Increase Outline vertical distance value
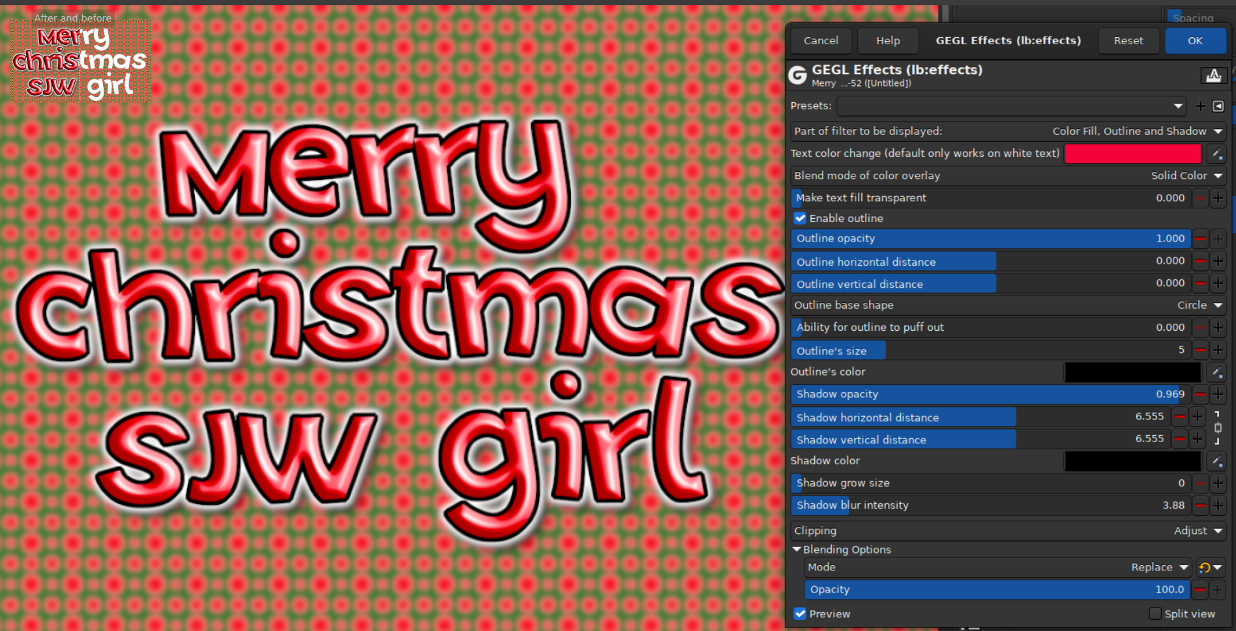 click(1218, 284)
